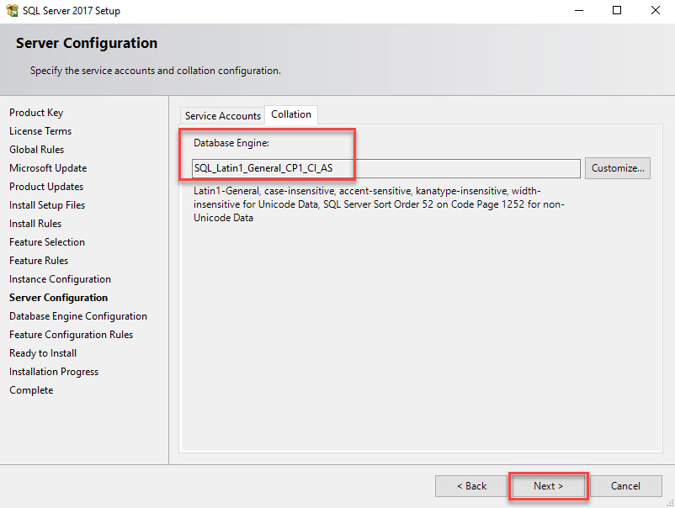Click License Terms in the steps list
Screen dimensions: 675x508
[x=40, y=131]
